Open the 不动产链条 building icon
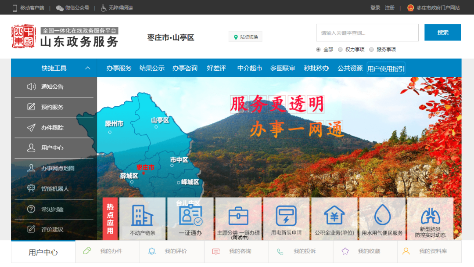 pos(142,215)
